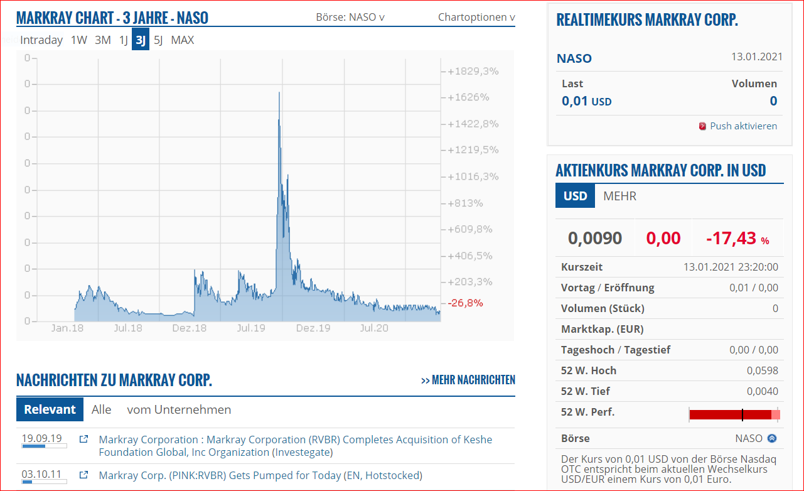Click blue circle icon next to NASO Börse

772,438
